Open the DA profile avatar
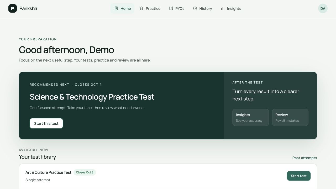 pos(323,8)
